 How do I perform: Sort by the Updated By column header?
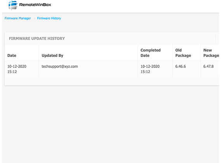tap(52, 55)
